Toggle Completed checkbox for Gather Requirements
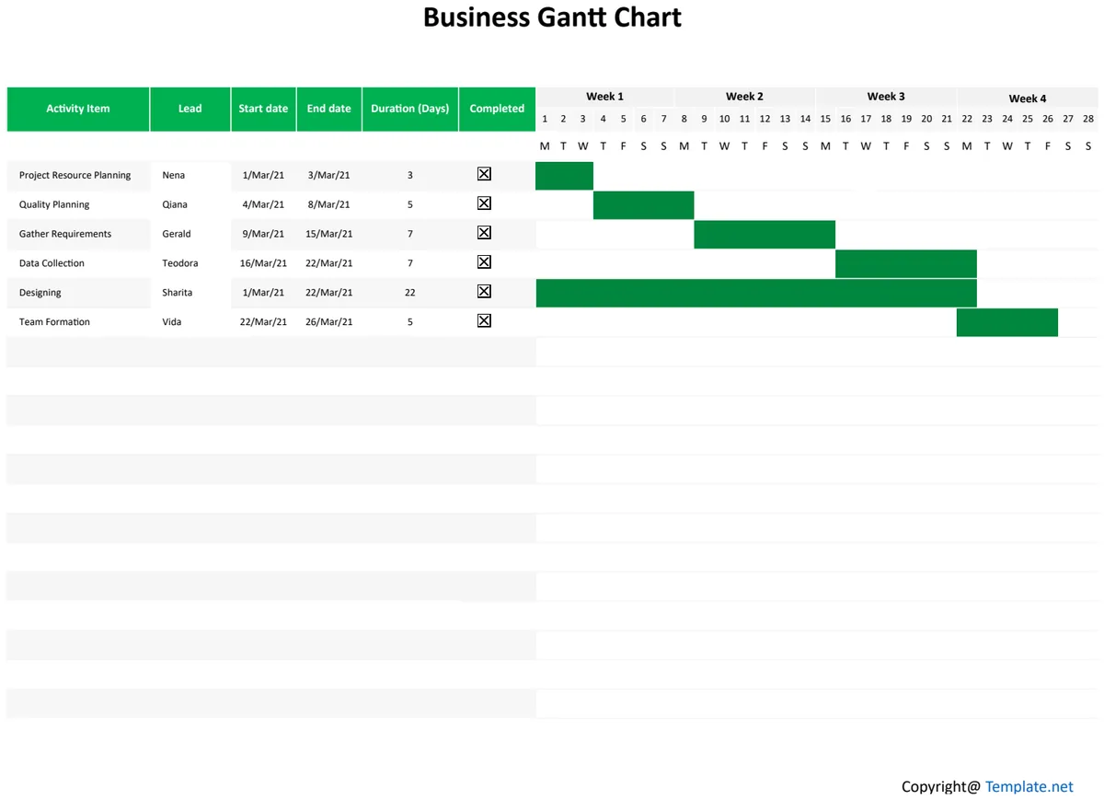 pos(484,233)
